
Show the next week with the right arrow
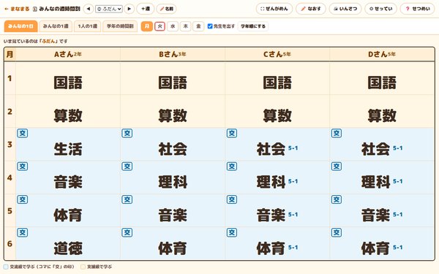click(129, 9)
